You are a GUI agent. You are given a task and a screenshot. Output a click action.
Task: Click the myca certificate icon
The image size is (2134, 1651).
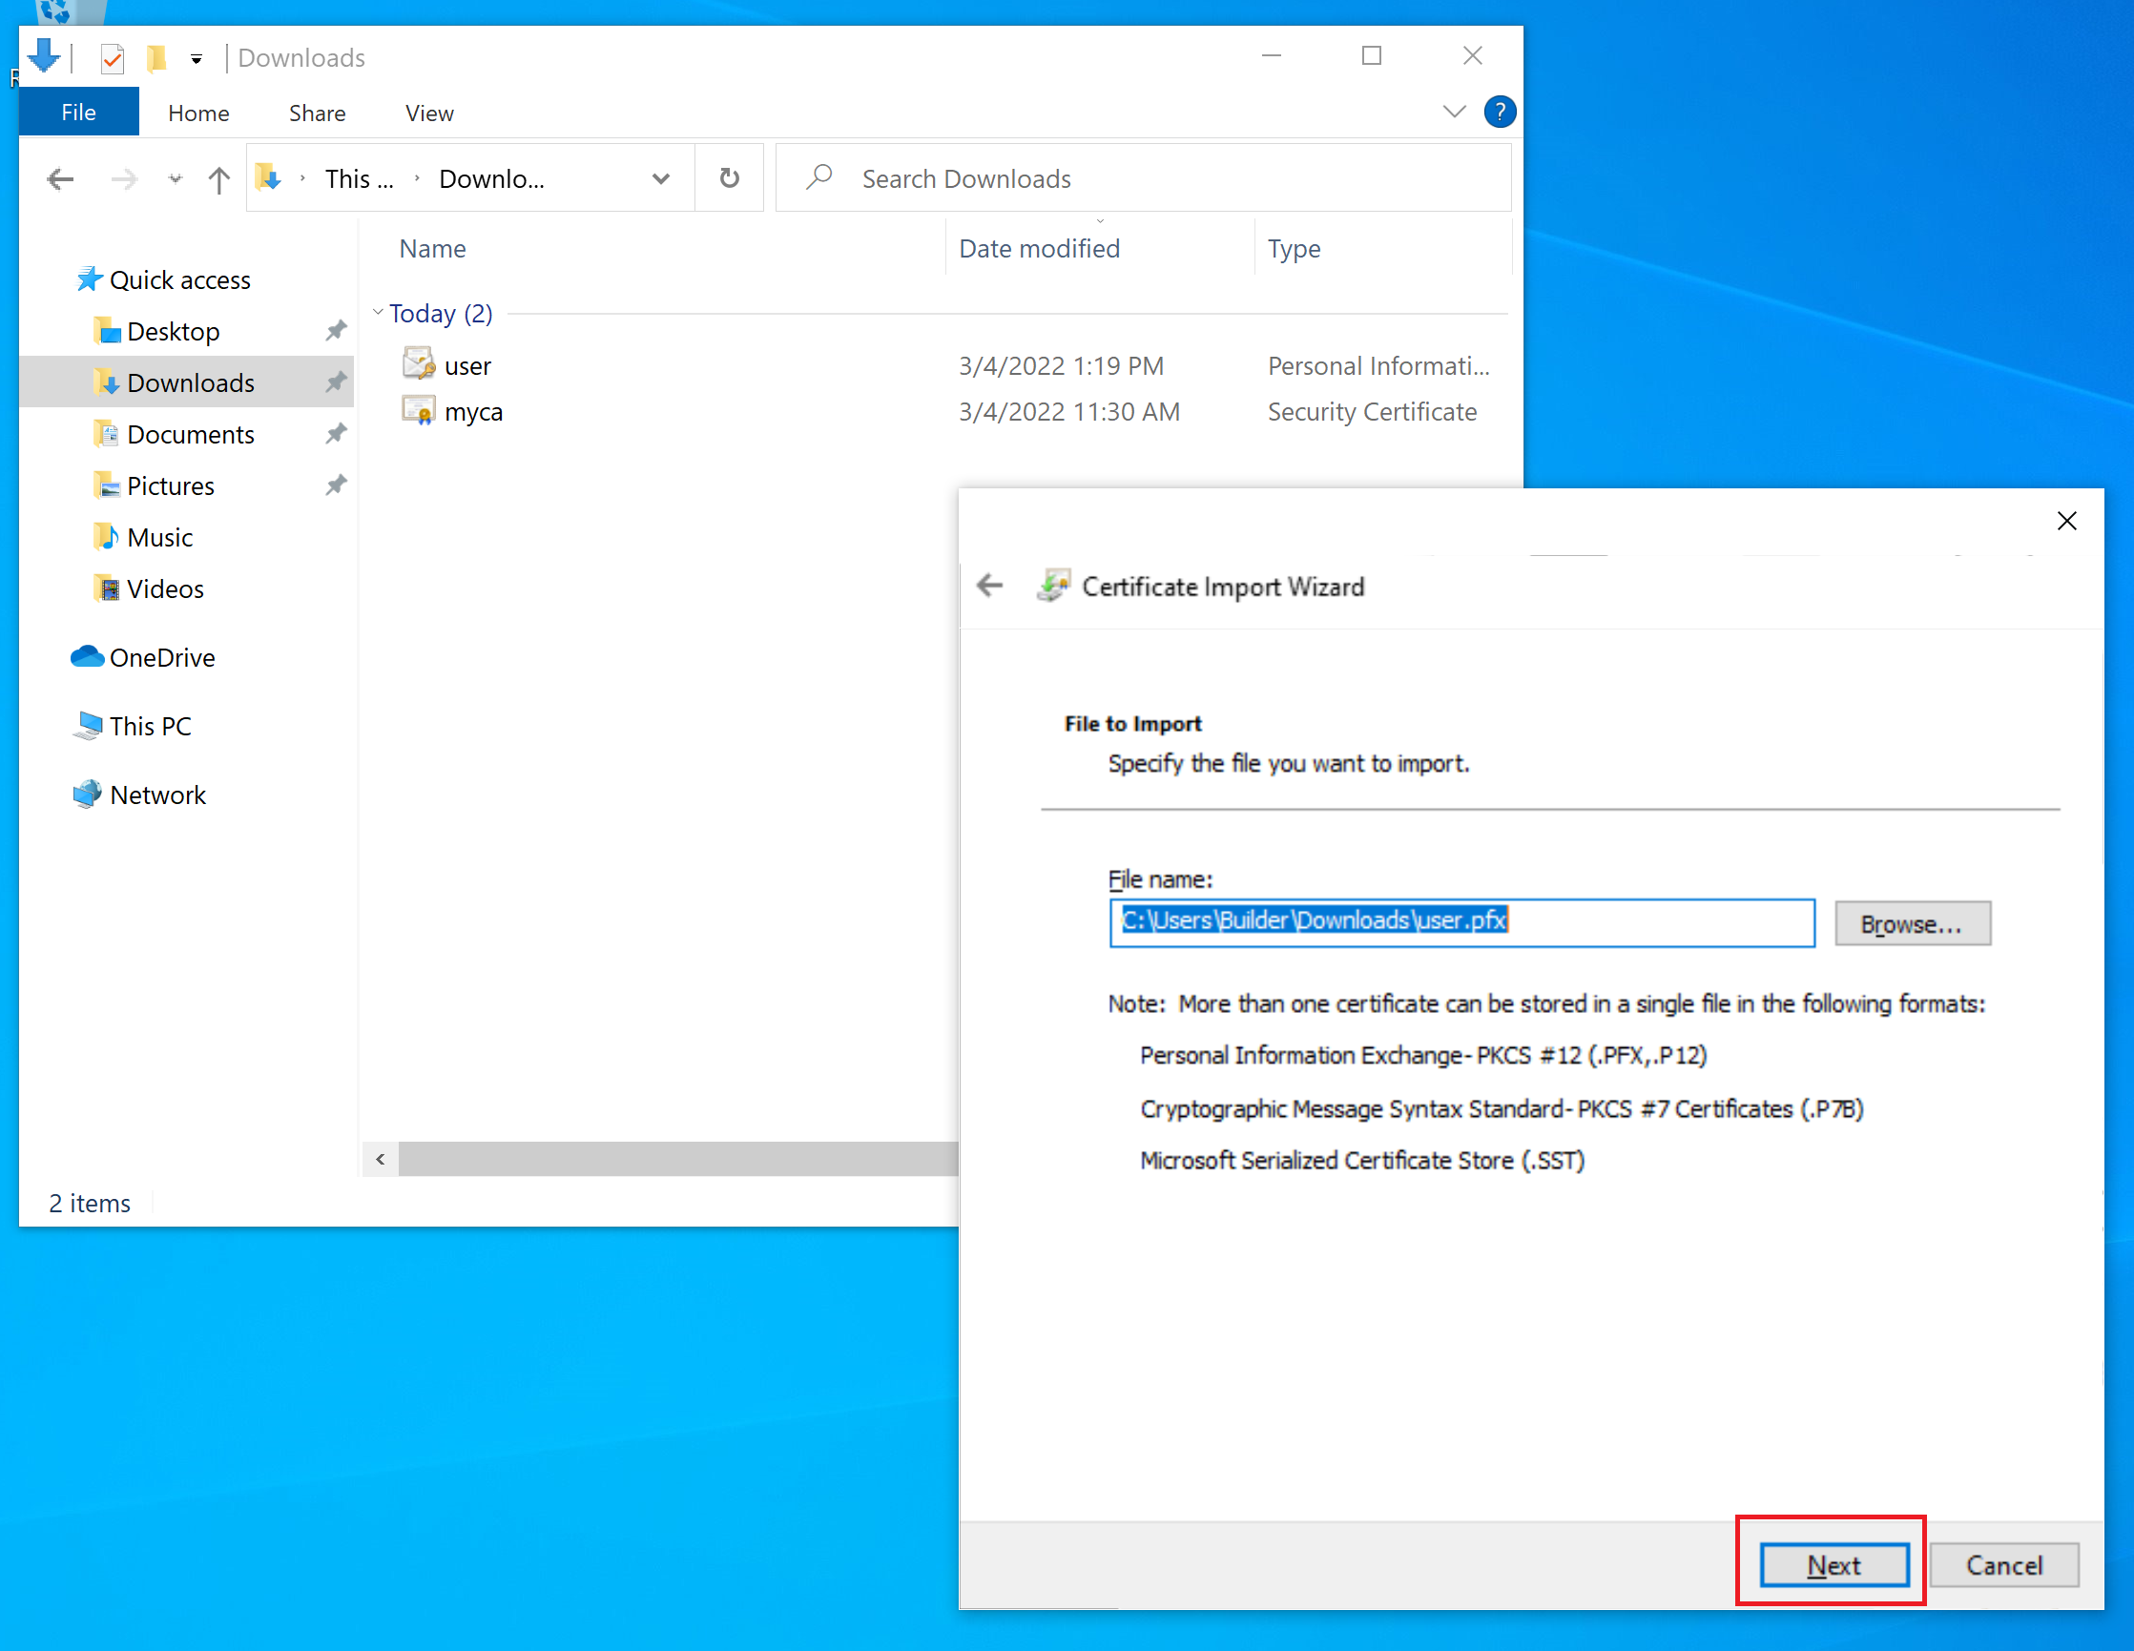click(x=418, y=410)
